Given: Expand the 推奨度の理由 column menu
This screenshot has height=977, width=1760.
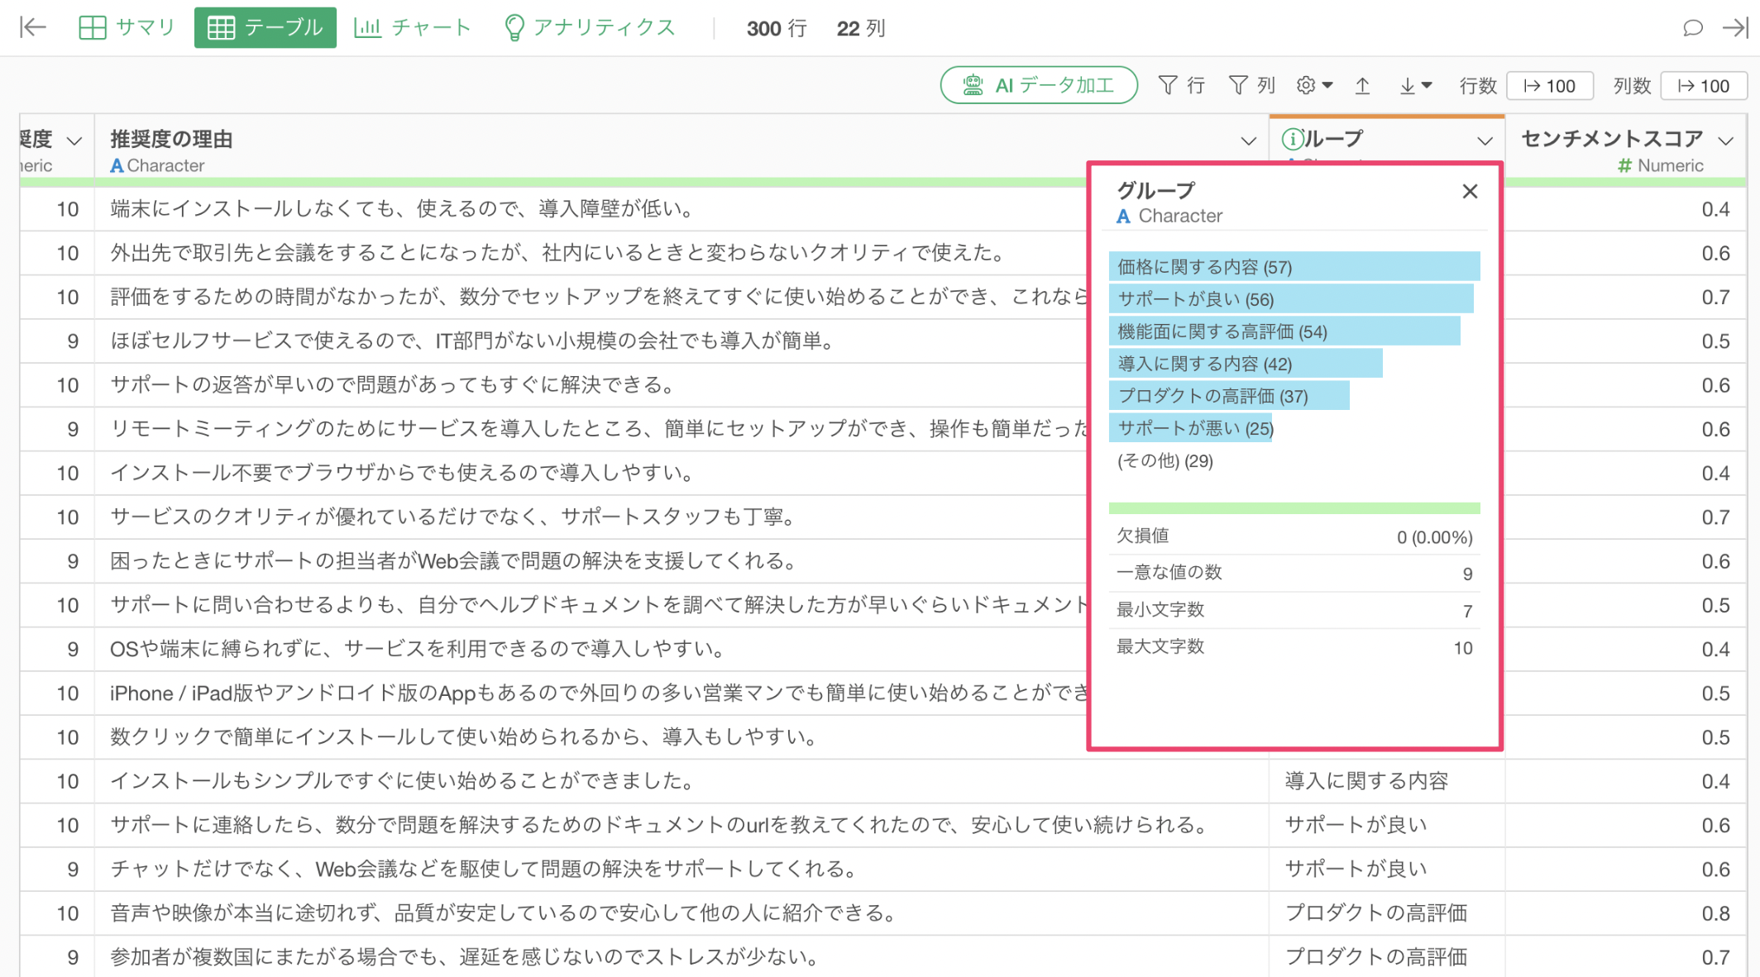Looking at the screenshot, I should click(x=1248, y=141).
